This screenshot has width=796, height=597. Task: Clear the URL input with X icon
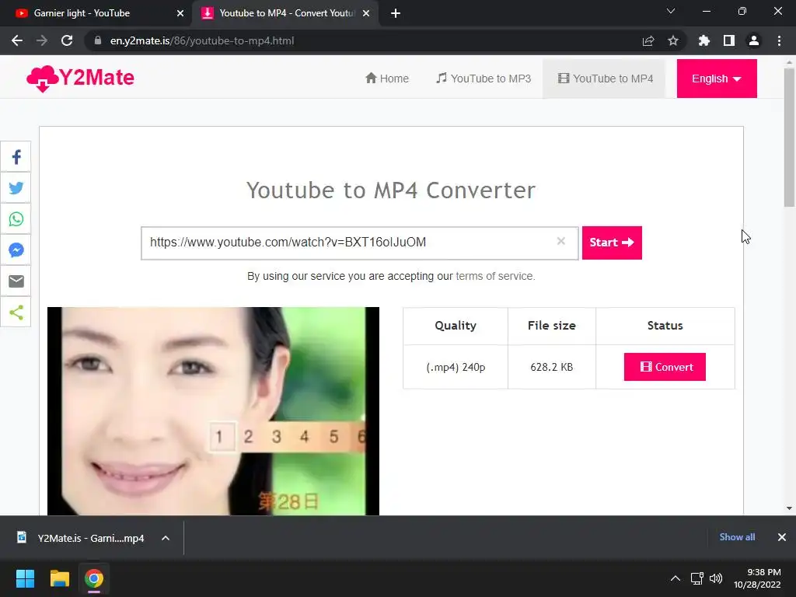click(x=560, y=241)
